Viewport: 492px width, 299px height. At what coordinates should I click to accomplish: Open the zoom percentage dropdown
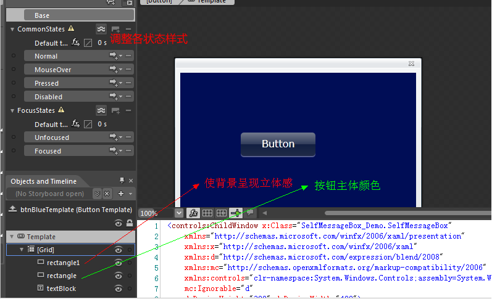(x=178, y=213)
